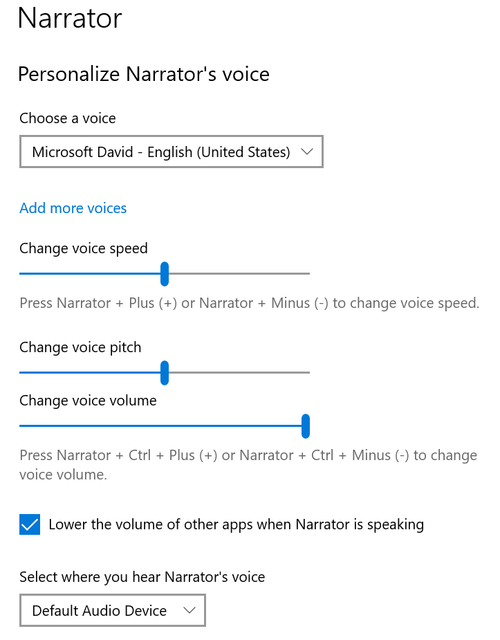Click the chevron arrow beside Microsoft David
The height and width of the screenshot is (640, 500).
point(306,152)
